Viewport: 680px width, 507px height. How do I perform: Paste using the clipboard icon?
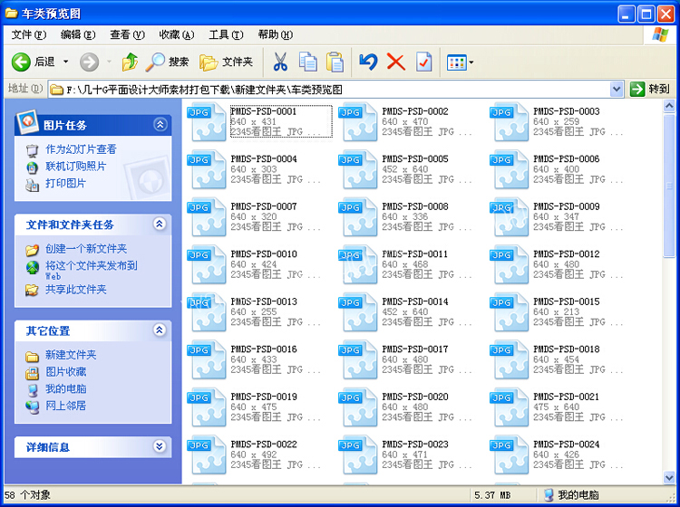tap(335, 62)
